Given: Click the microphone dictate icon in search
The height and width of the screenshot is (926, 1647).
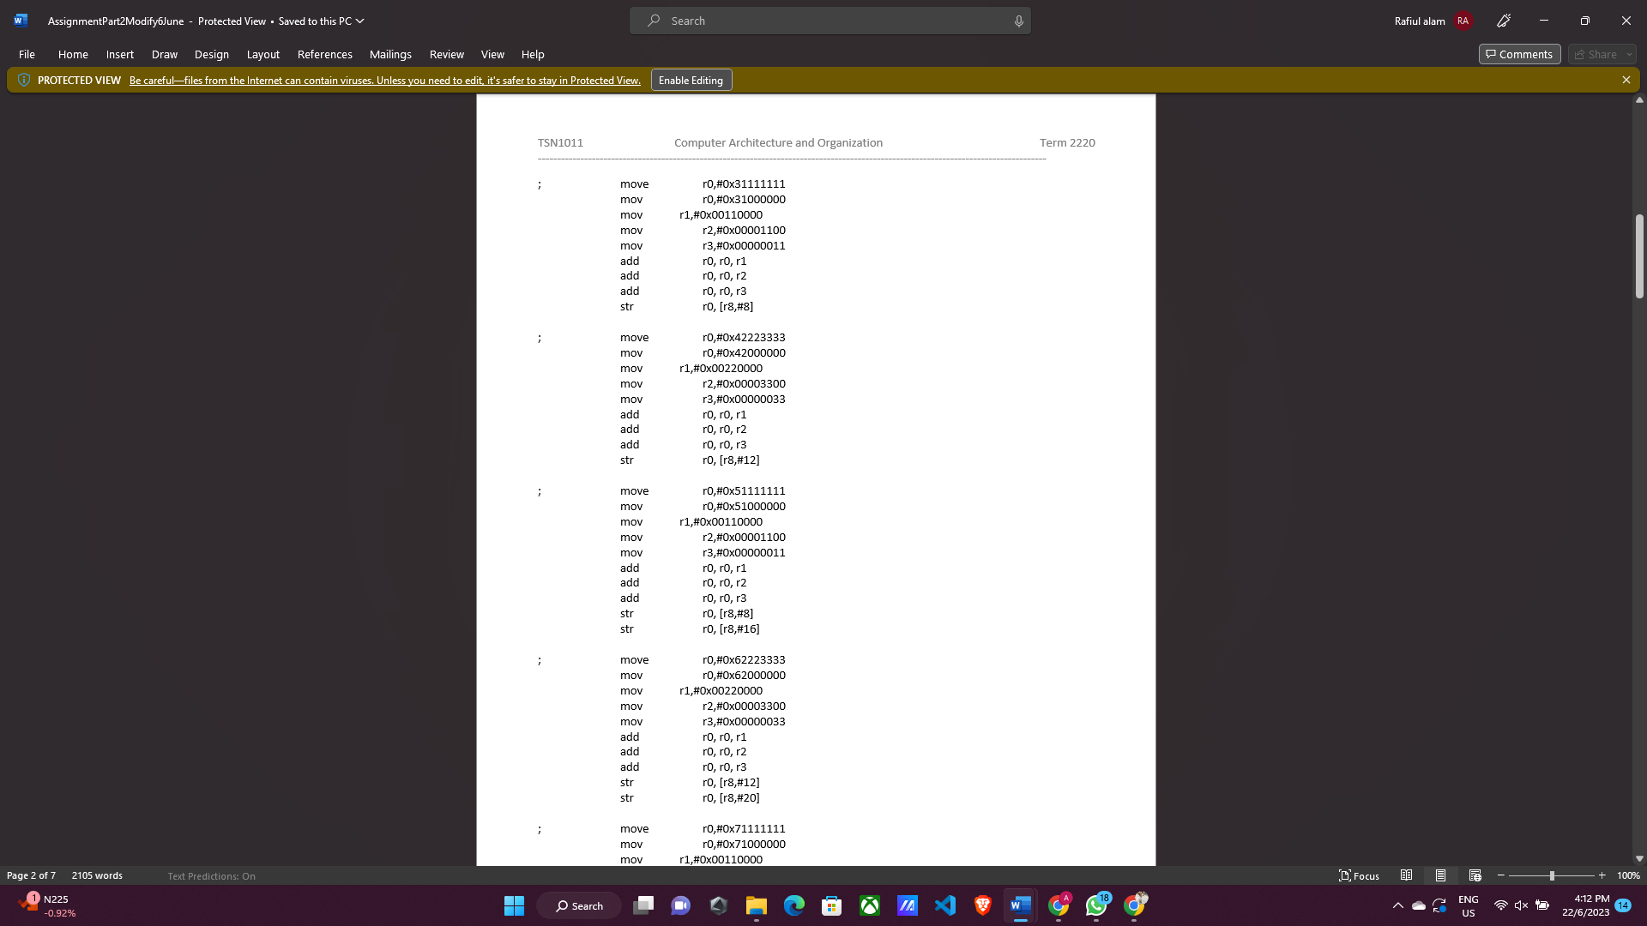Looking at the screenshot, I should click(x=1018, y=21).
